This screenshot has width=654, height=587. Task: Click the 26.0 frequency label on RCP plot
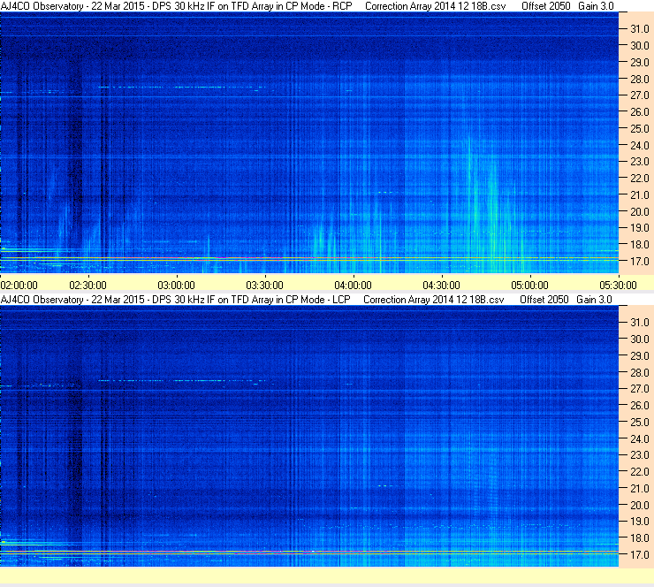(x=639, y=112)
